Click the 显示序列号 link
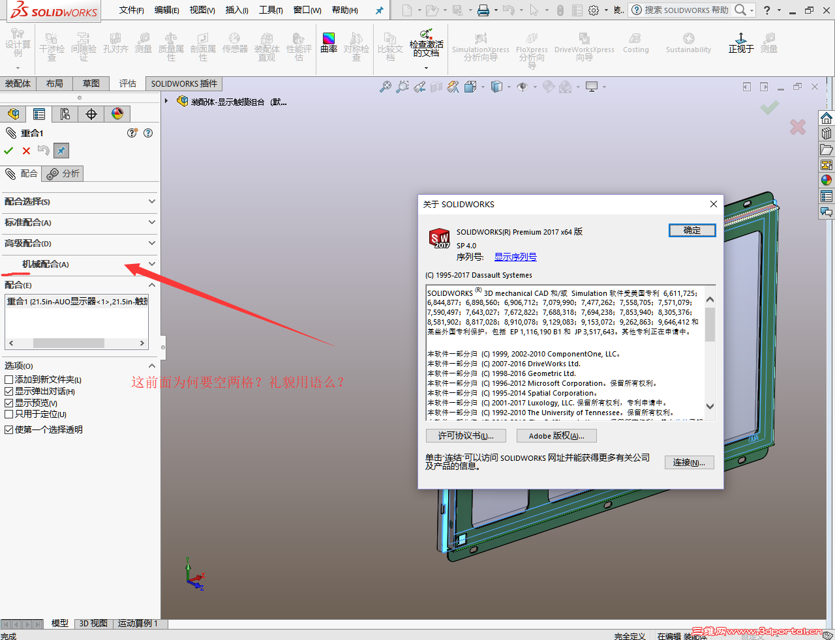 click(515, 257)
